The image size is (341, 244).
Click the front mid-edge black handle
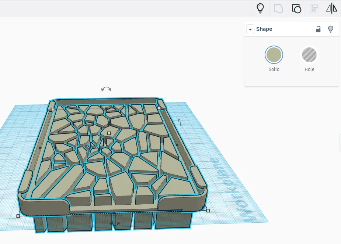(114, 213)
